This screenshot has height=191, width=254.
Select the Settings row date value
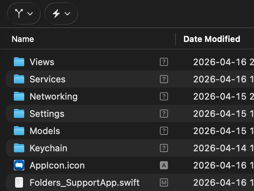click(223, 113)
